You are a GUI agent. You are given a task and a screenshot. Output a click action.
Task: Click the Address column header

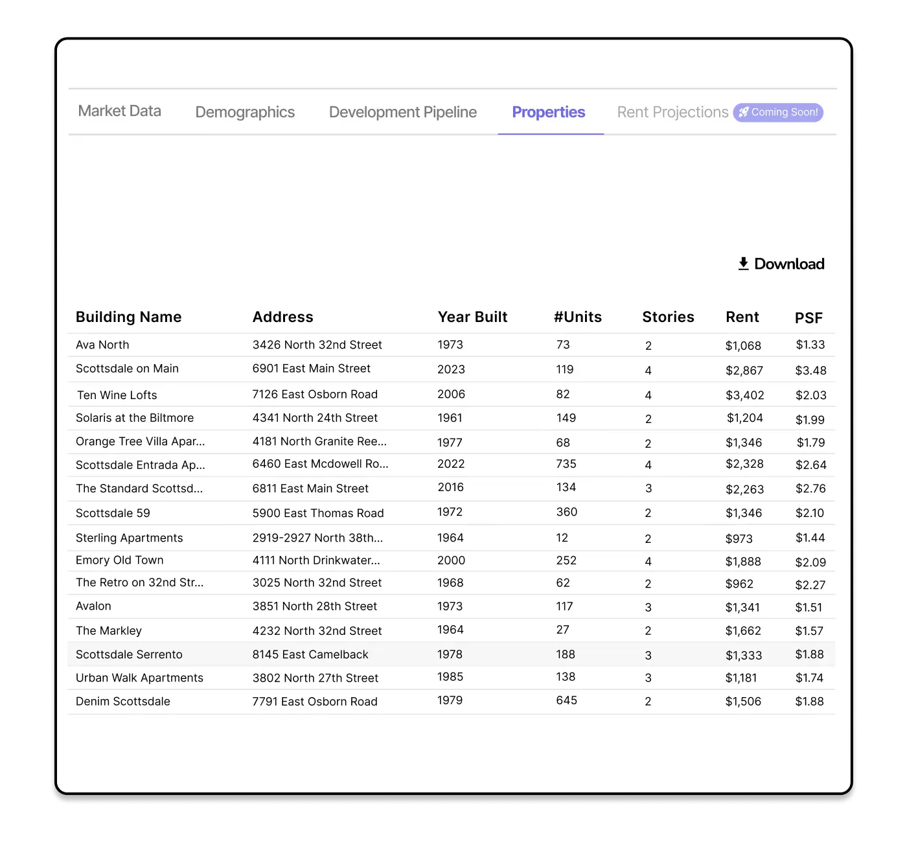coord(283,317)
